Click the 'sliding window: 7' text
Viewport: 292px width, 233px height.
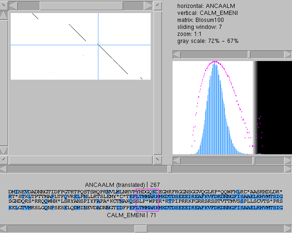[200, 27]
